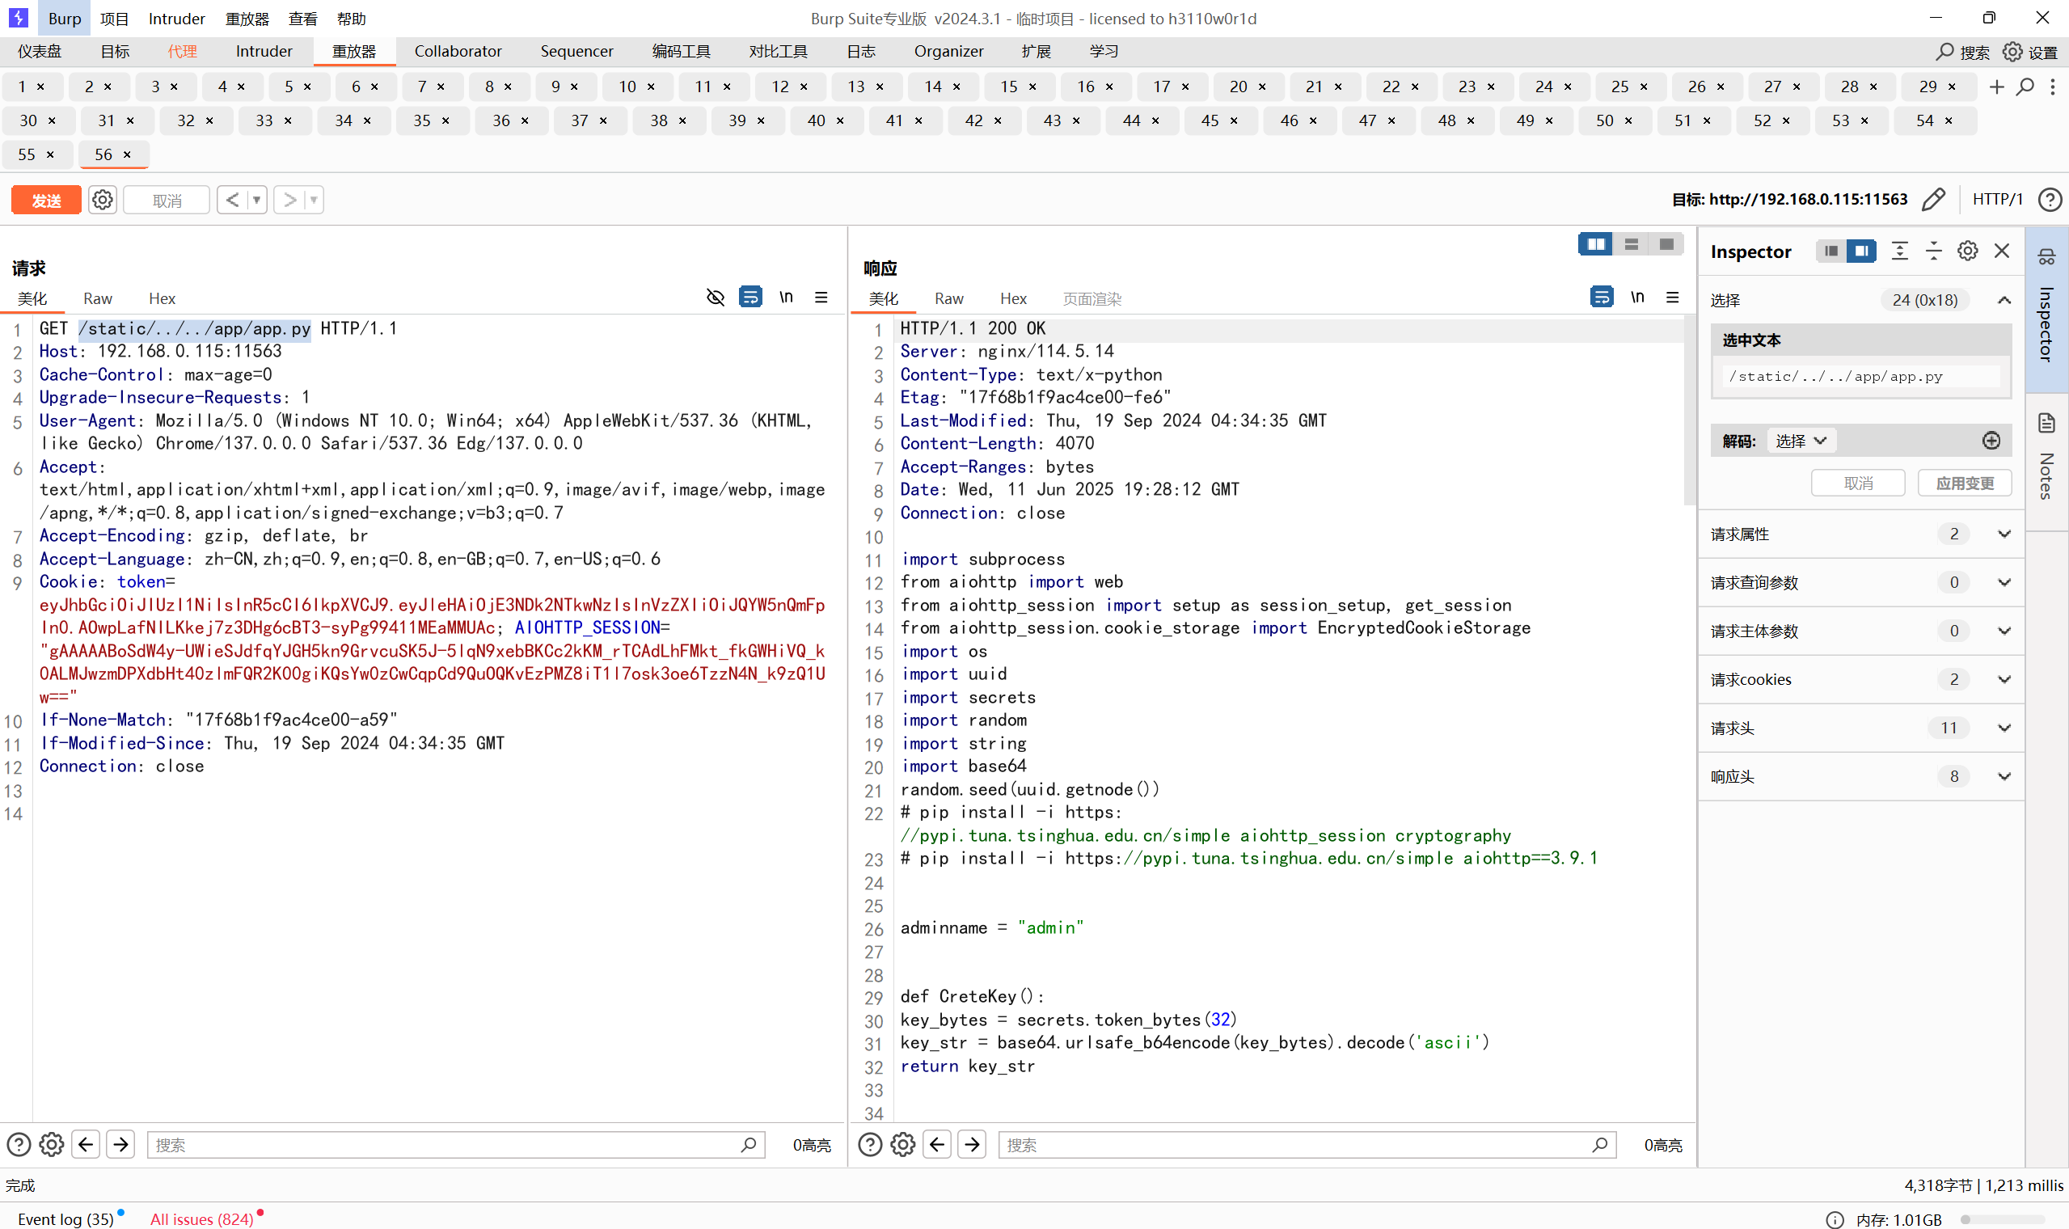Viewport: 2069px width, 1229px height.
Task: Toggle word wrap icon in response pane
Action: (x=1601, y=297)
